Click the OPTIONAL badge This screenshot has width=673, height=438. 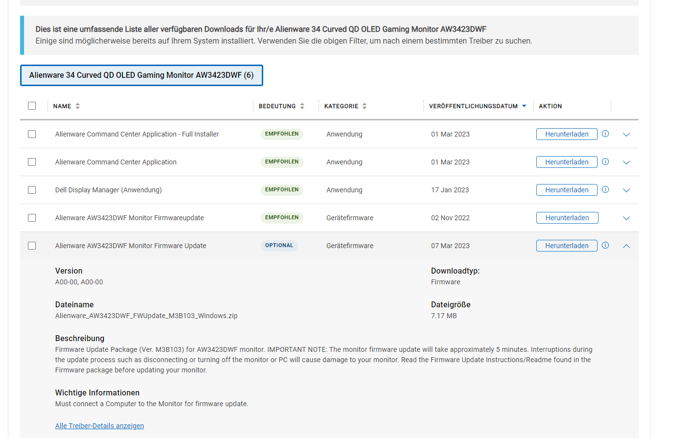(279, 246)
